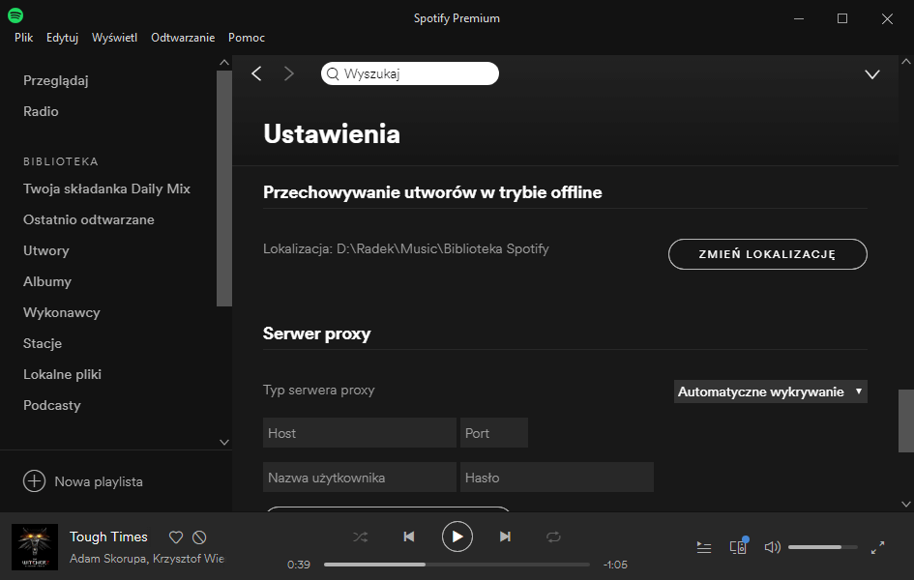Click the Spotify logo icon
This screenshot has height=580, width=914.
(x=15, y=15)
